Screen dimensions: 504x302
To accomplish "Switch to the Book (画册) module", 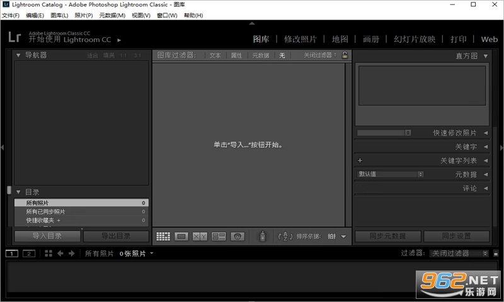I will (371, 39).
